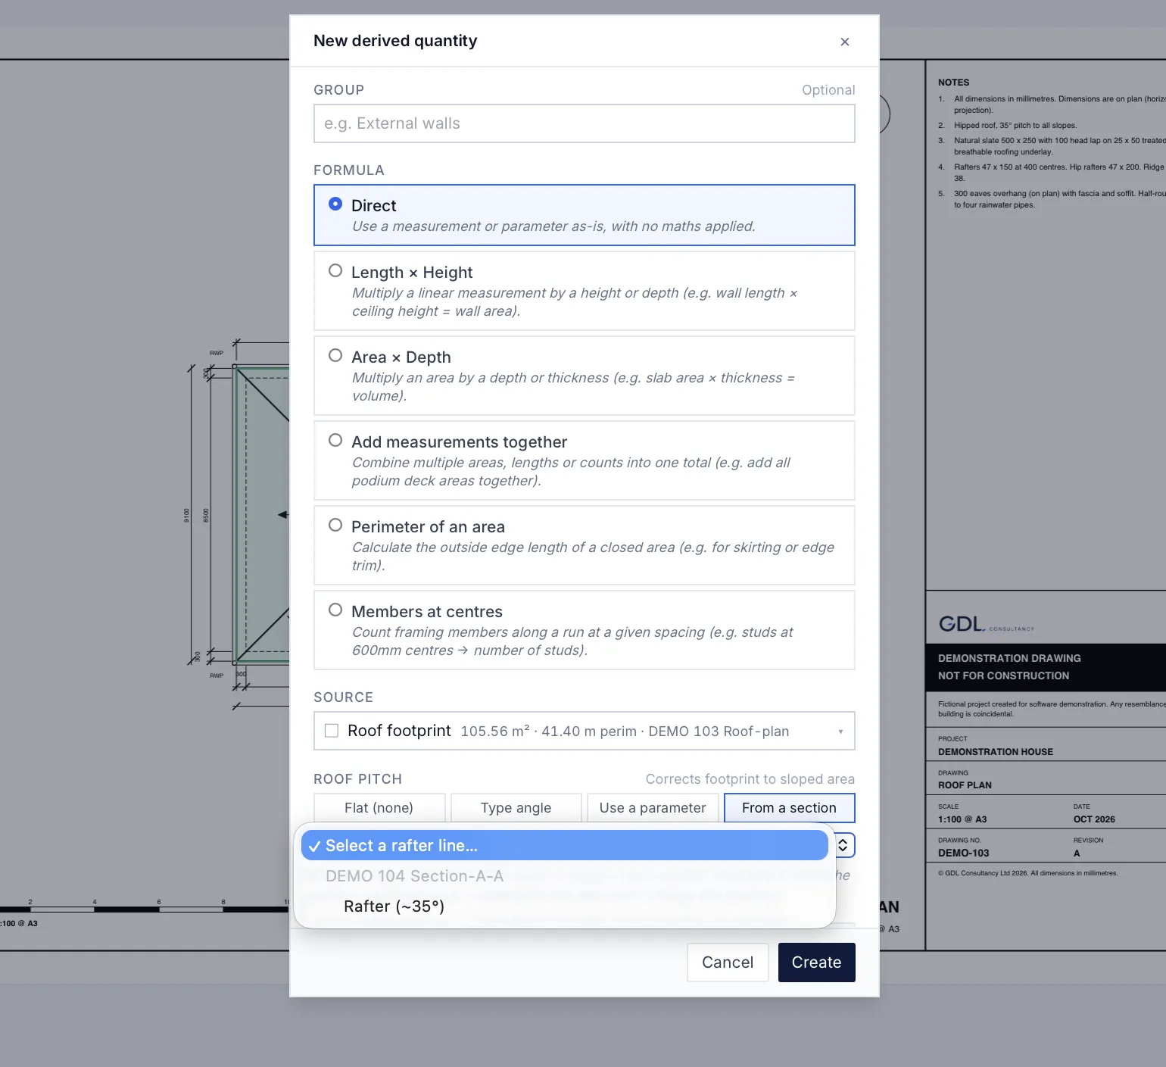Switch roof pitch to Type angle
Viewport: 1166px width, 1067px height.
(x=516, y=808)
